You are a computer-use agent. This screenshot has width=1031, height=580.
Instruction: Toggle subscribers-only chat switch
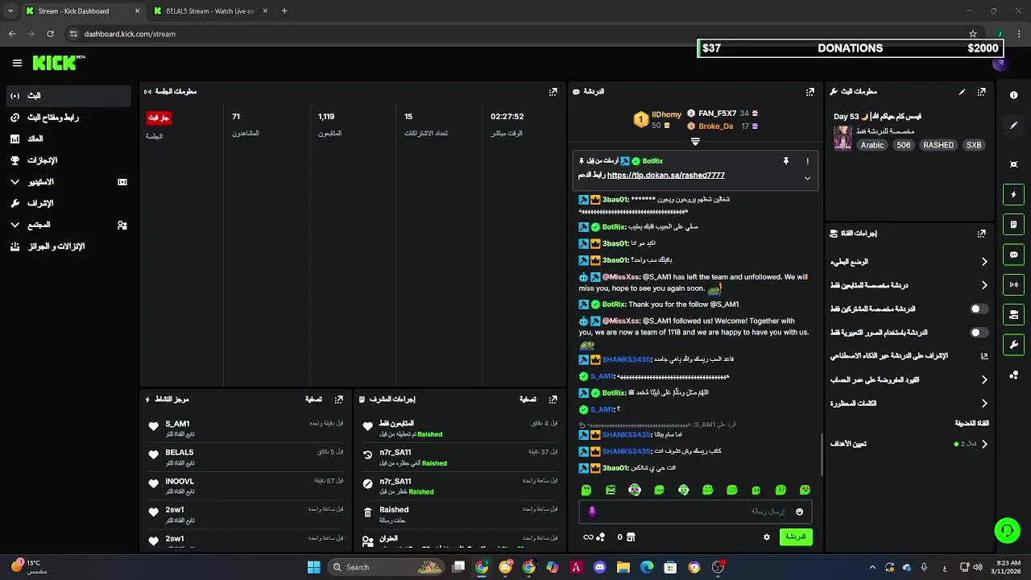(979, 309)
